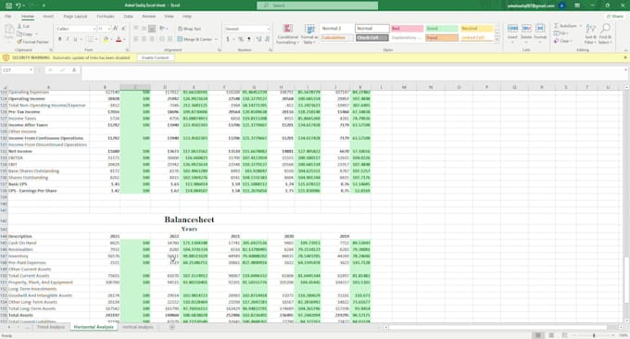
Task: Open the General number format dropdown
Action: click(268, 29)
